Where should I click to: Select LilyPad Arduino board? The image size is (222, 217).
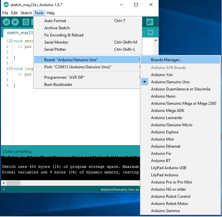click(181, 175)
